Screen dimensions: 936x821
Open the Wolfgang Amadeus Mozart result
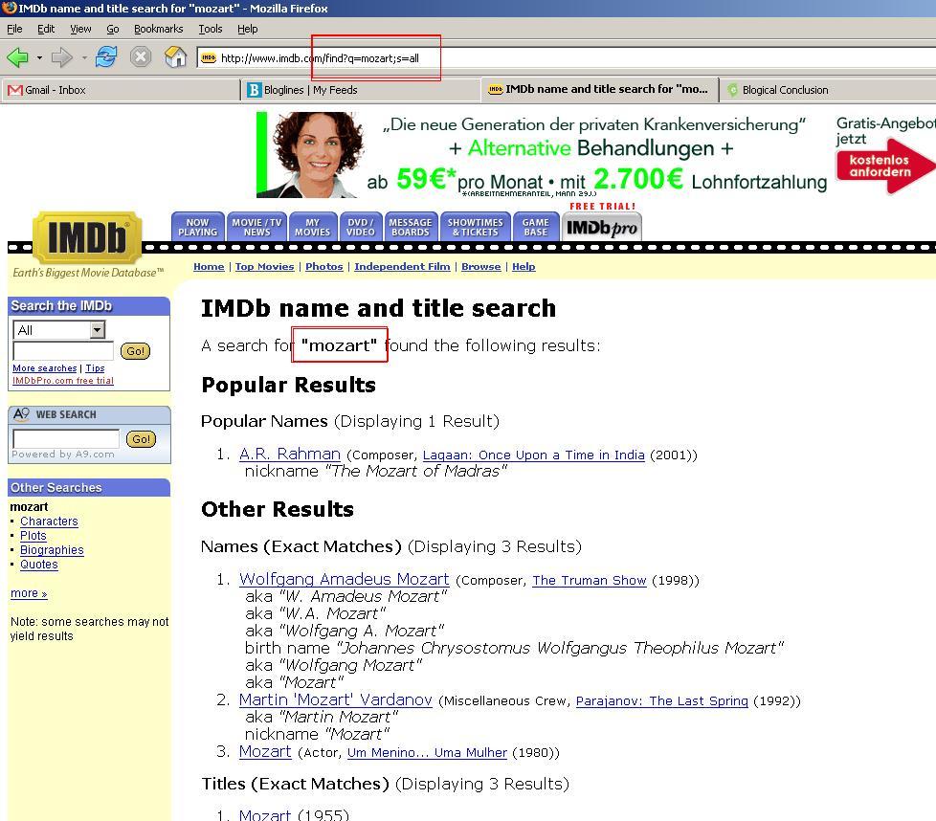(344, 579)
